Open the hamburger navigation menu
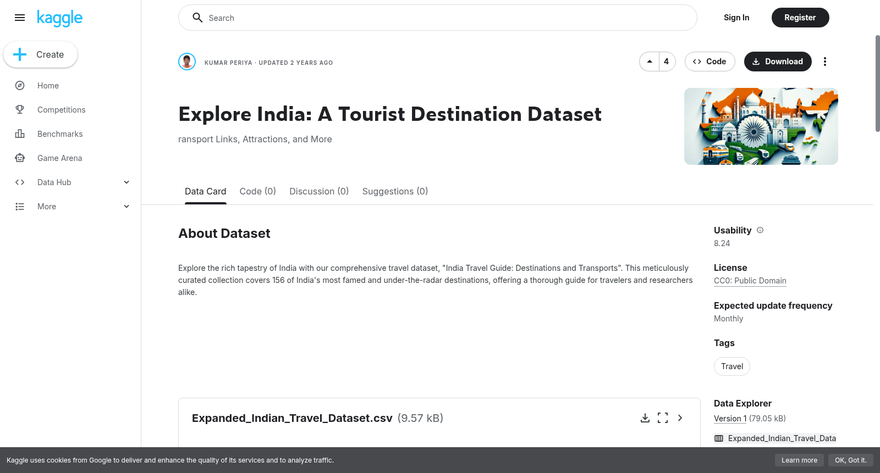The width and height of the screenshot is (880, 473). [20, 18]
